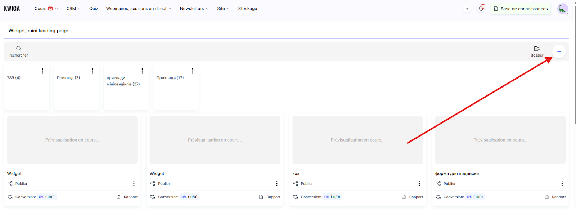
Task: Click preview thumbnail of first Widget card
Action: 72,140
